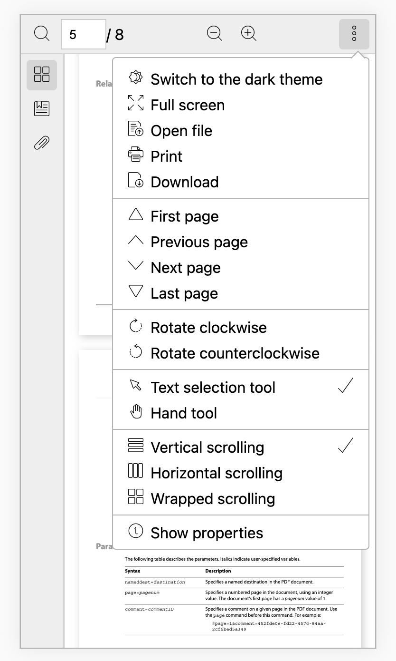This screenshot has height=661, width=396.
Task: Choose the Text selection tool
Action: (213, 387)
